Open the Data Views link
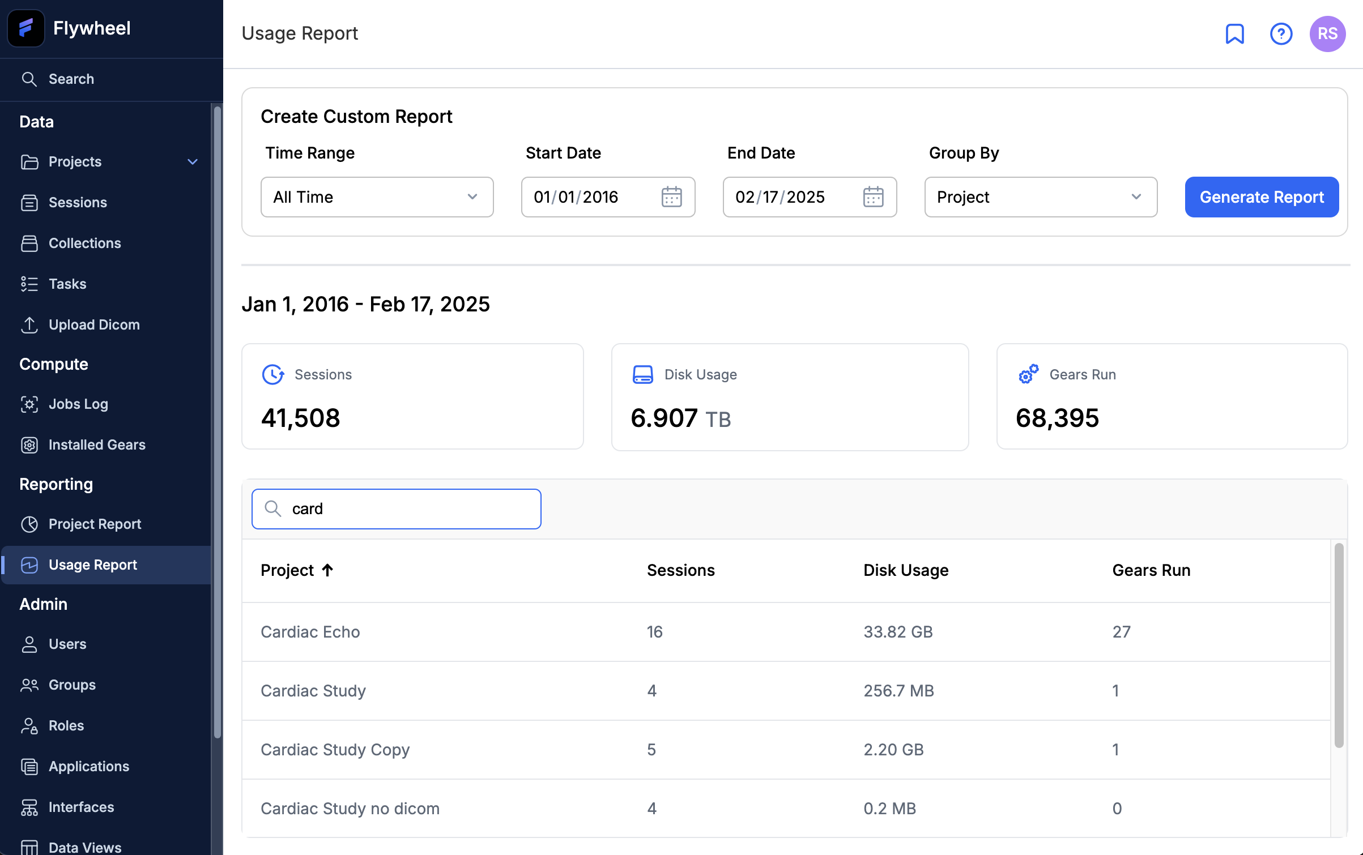 85,847
